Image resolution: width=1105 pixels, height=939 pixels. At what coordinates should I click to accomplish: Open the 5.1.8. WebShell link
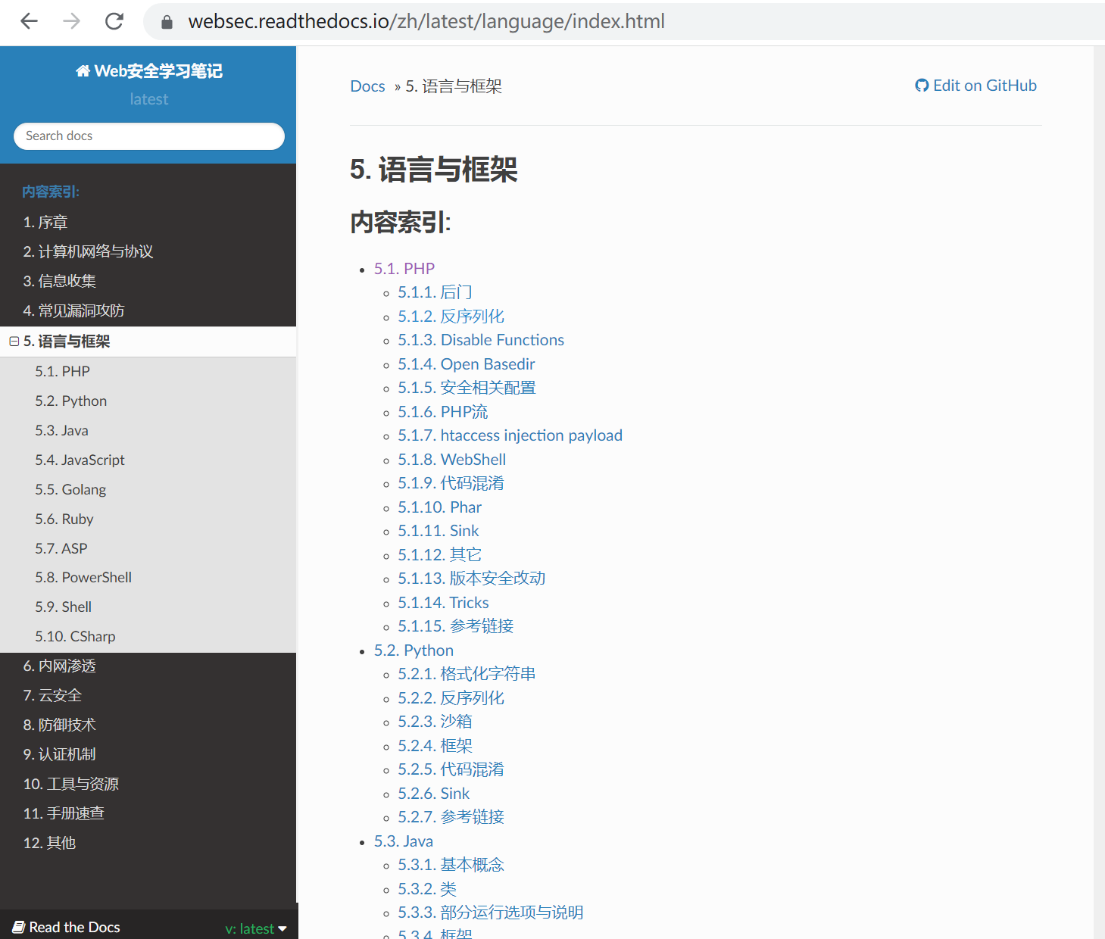point(451,460)
